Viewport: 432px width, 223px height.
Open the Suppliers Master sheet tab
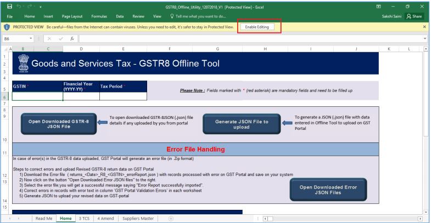[x=138, y=218]
